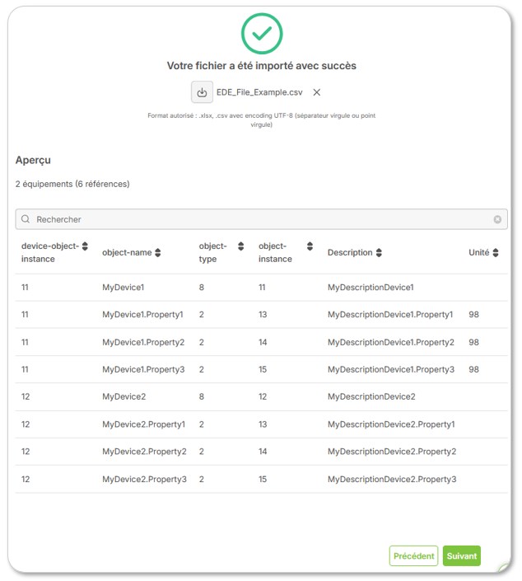
Task: Click MyDescriptionDevice2.Property2 cell
Action: (392, 452)
